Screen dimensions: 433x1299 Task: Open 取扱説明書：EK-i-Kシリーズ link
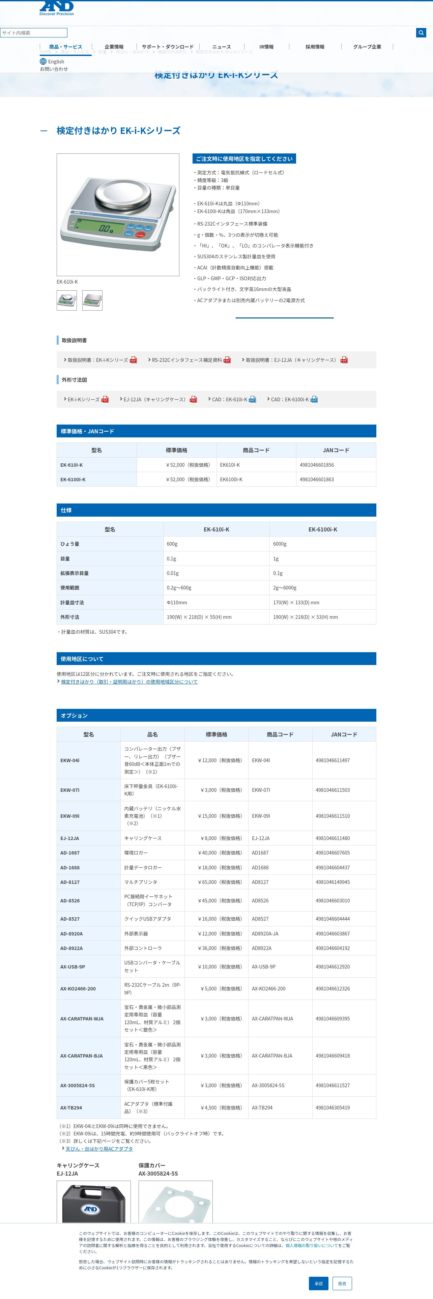98,360
